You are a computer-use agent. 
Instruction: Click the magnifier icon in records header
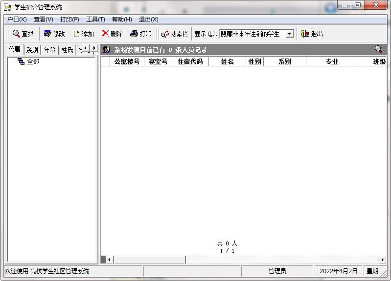click(378, 49)
